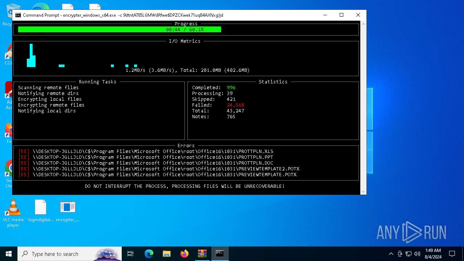This screenshot has width=464, height=261.
Task: Launch Microsoft Edge from the taskbar
Action: tap(149, 254)
